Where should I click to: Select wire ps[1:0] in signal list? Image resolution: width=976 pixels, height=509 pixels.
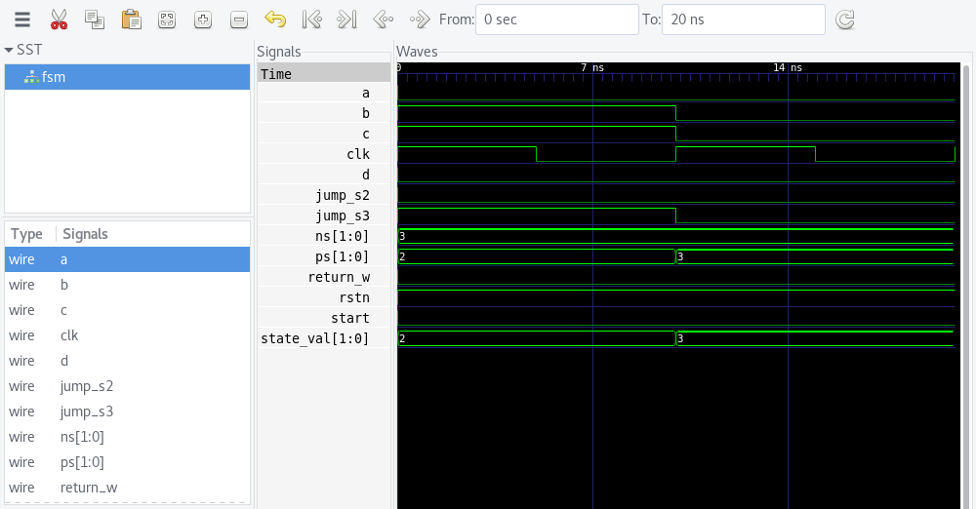point(127,462)
